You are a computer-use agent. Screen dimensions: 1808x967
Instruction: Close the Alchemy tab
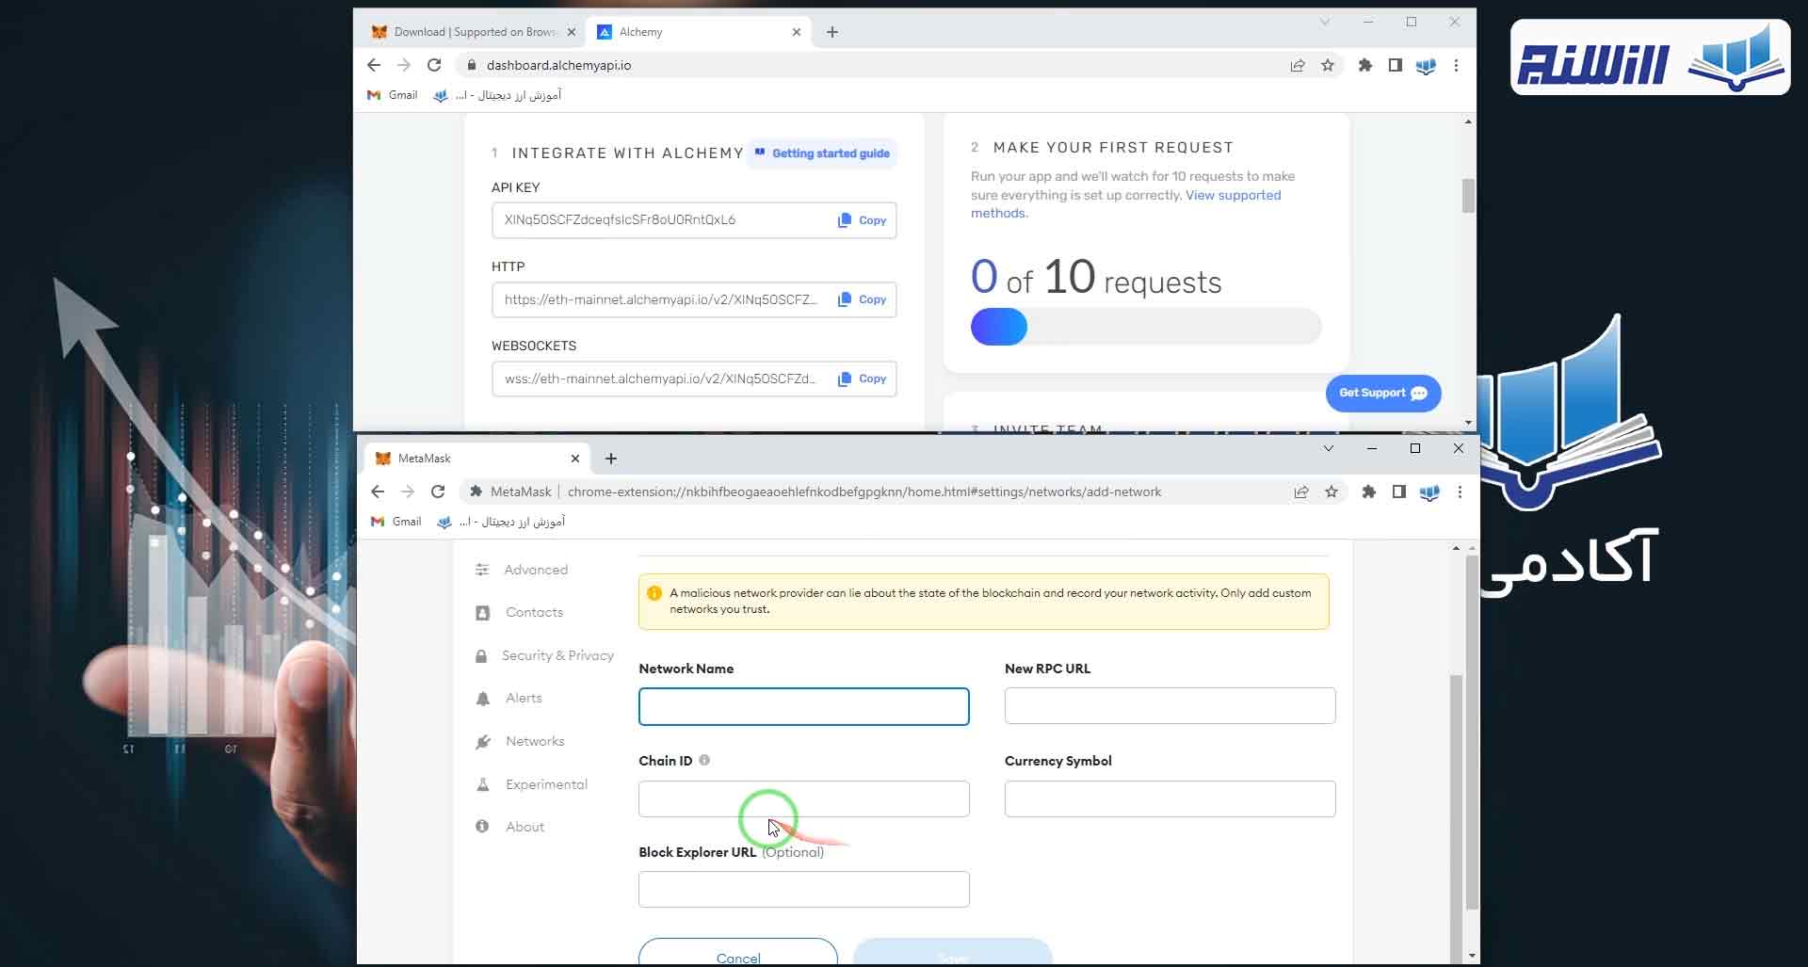797,32
